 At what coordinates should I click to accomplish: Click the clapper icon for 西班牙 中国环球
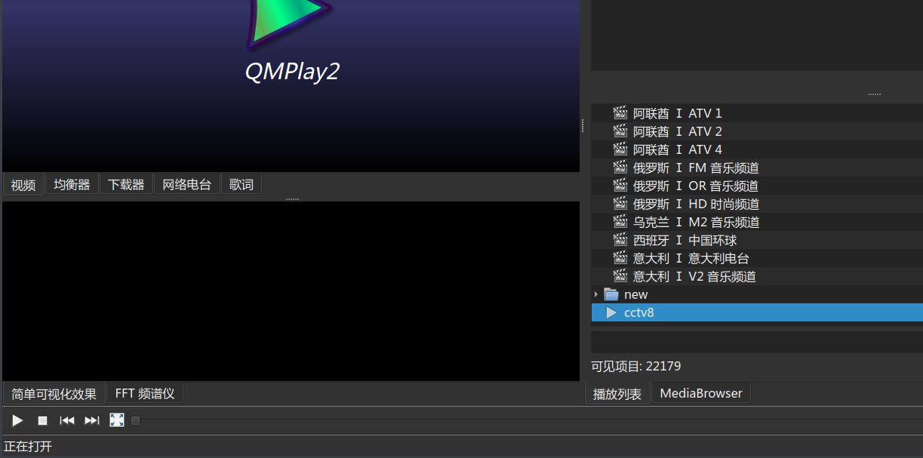click(x=620, y=240)
